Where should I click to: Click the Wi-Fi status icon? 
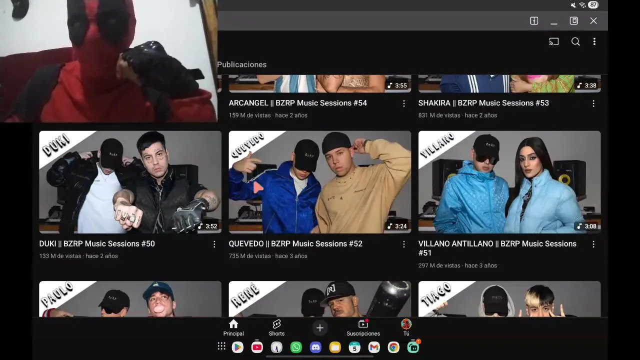[582, 5]
